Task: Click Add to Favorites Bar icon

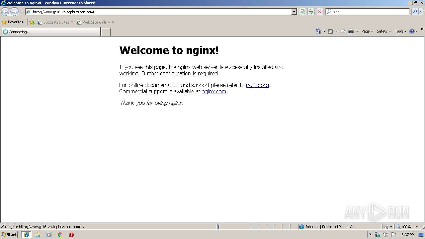Action: pos(32,22)
